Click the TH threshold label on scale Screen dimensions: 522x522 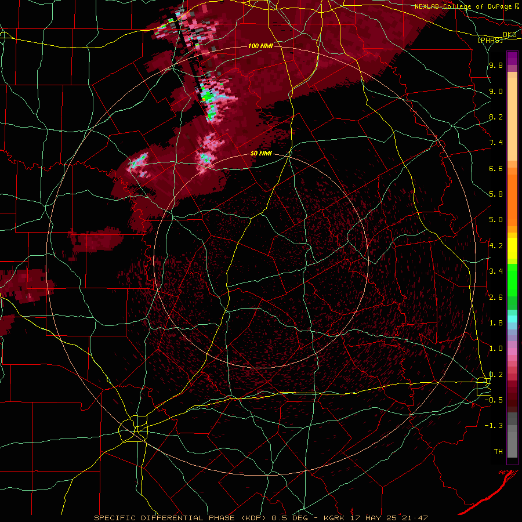(x=498, y=451)
